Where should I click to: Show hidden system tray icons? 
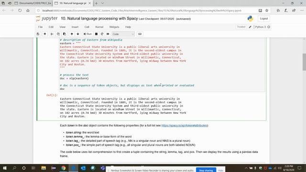tap(246, 168)
